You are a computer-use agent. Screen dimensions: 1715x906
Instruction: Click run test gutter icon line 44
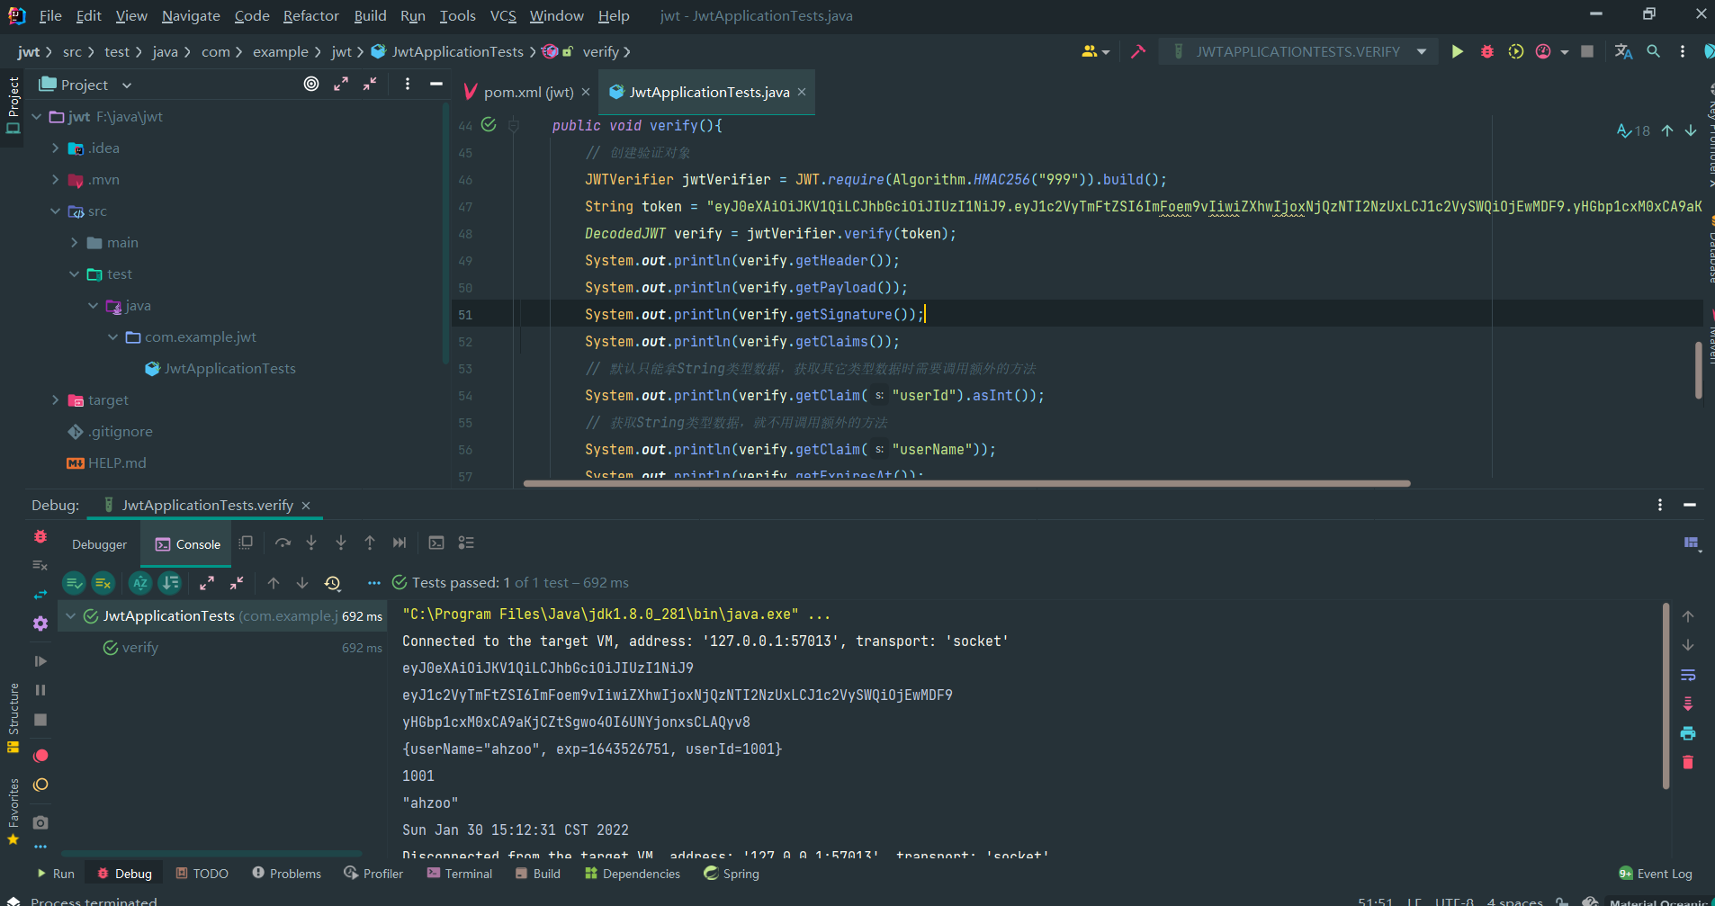tap(489, 125)
